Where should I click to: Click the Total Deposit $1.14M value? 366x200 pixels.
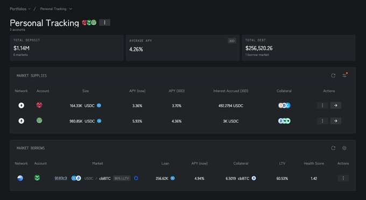[x=22, y=48]
